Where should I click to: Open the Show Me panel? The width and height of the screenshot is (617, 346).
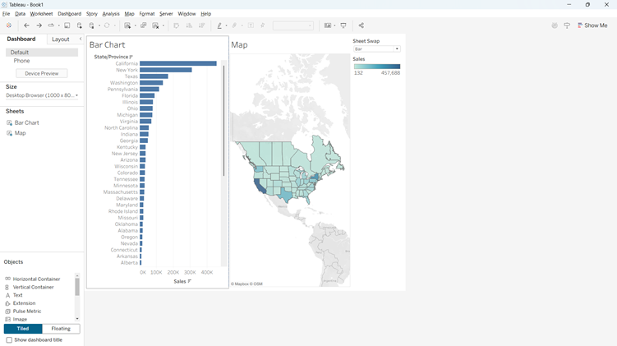tap(592, 25)
